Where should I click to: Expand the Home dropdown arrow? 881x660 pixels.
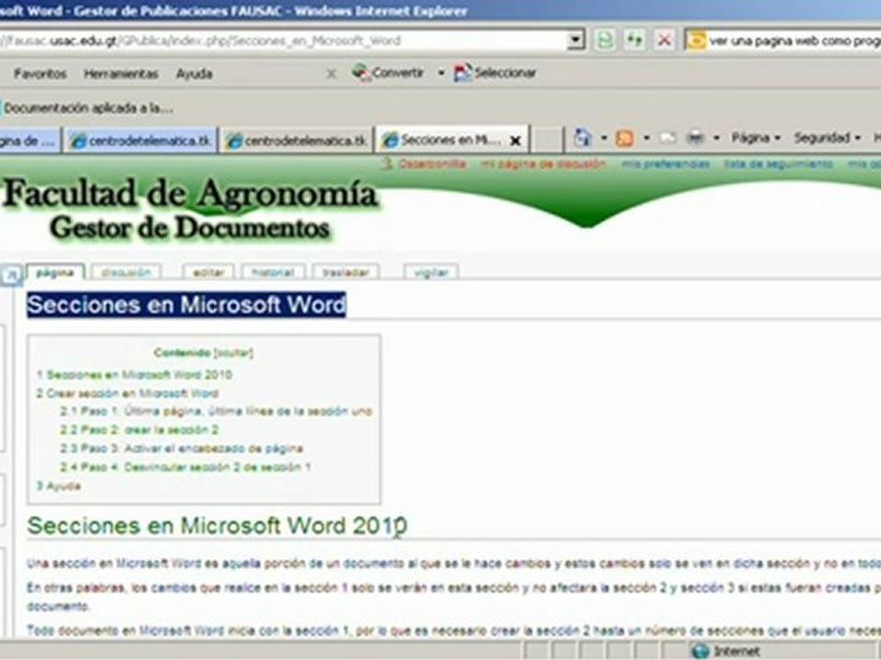coord(604,138)
